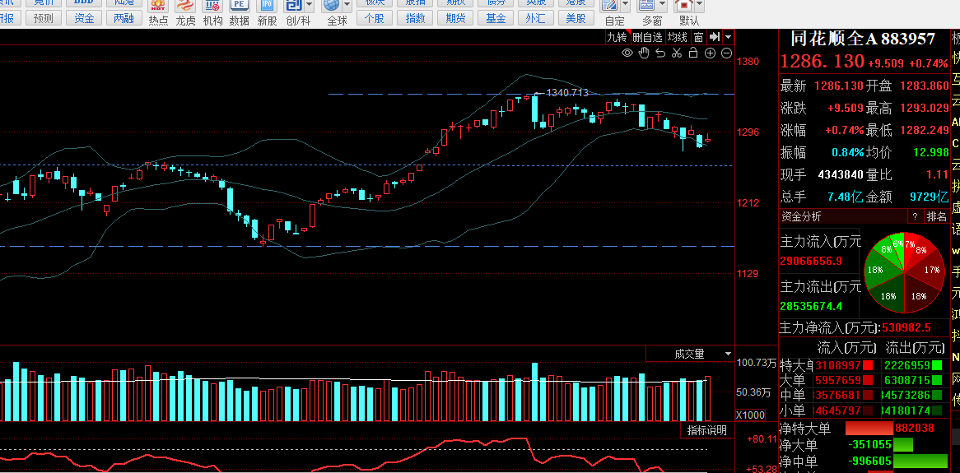
Task: Click the jump-to-end arrow icon beside 窗
Action: 714,37
